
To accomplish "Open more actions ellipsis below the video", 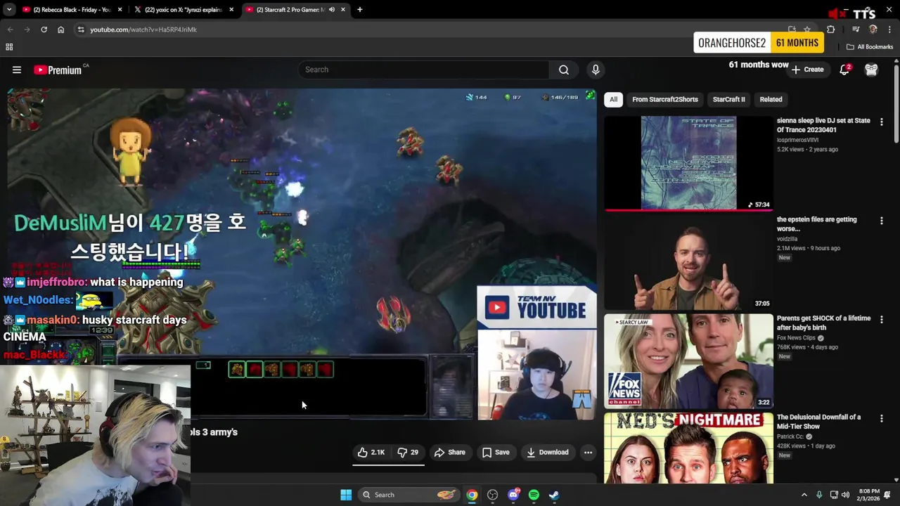I will click(589, 453).
